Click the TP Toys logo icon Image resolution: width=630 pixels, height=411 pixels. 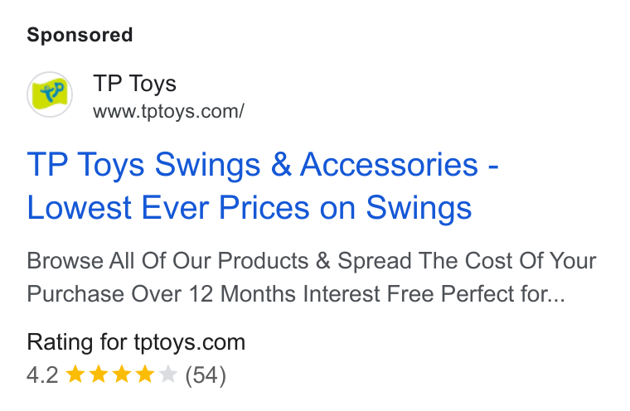[x=50, y=94]
